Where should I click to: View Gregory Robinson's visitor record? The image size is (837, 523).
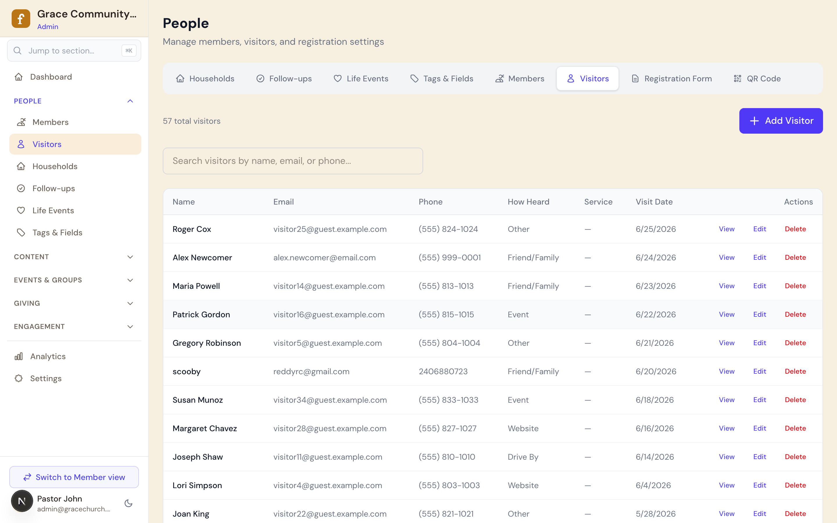727,343
